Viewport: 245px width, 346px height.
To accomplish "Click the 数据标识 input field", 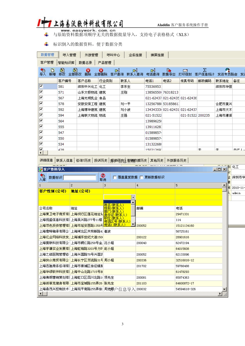I will point(80,178).
